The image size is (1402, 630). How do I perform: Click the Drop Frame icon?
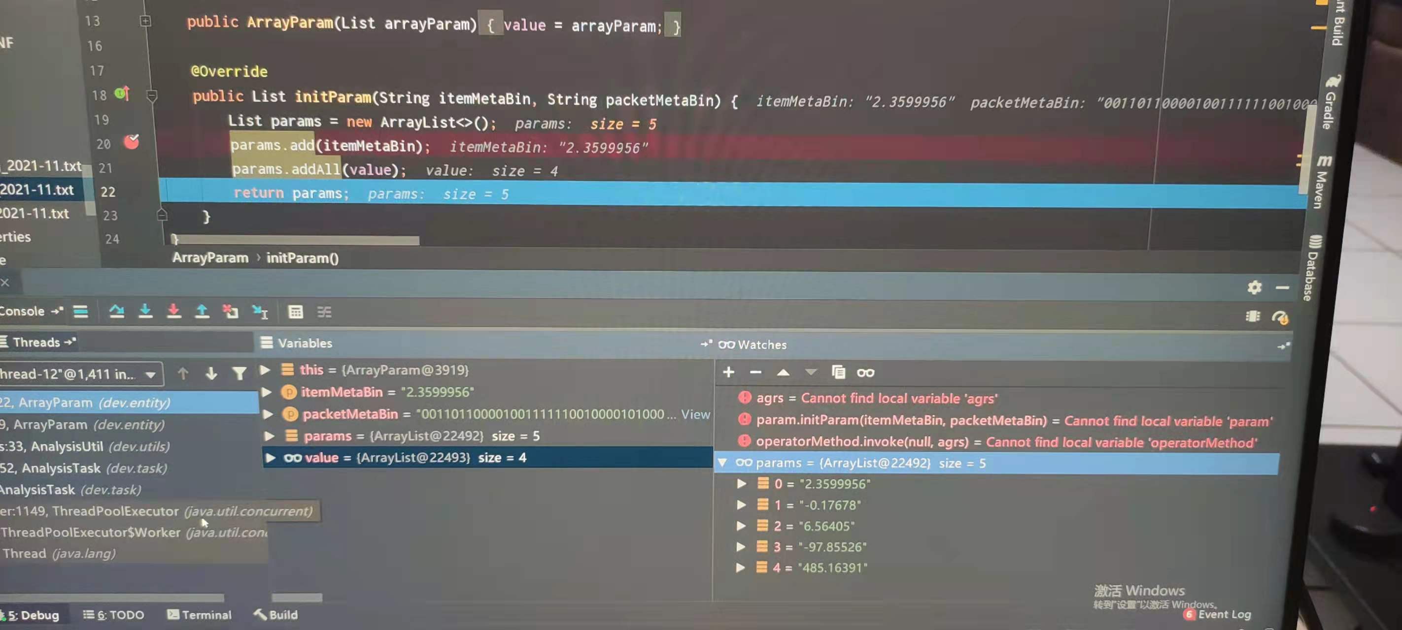point(230,312)
